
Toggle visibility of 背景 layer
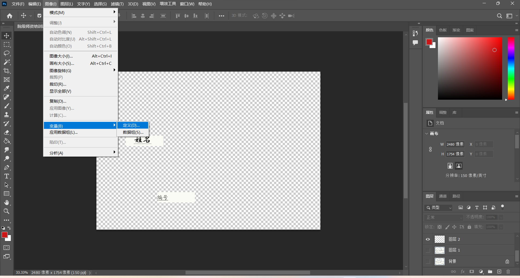(x=428, y=261)
